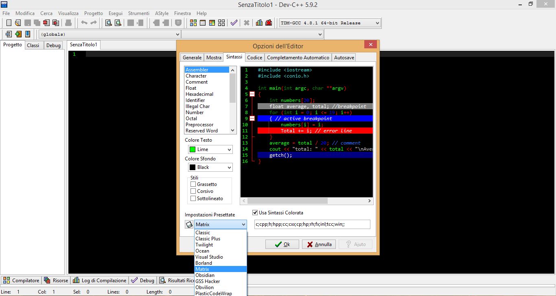Select GSS Hacker in the preset list
Screen dimensions: 556x296
coord(221,281)
